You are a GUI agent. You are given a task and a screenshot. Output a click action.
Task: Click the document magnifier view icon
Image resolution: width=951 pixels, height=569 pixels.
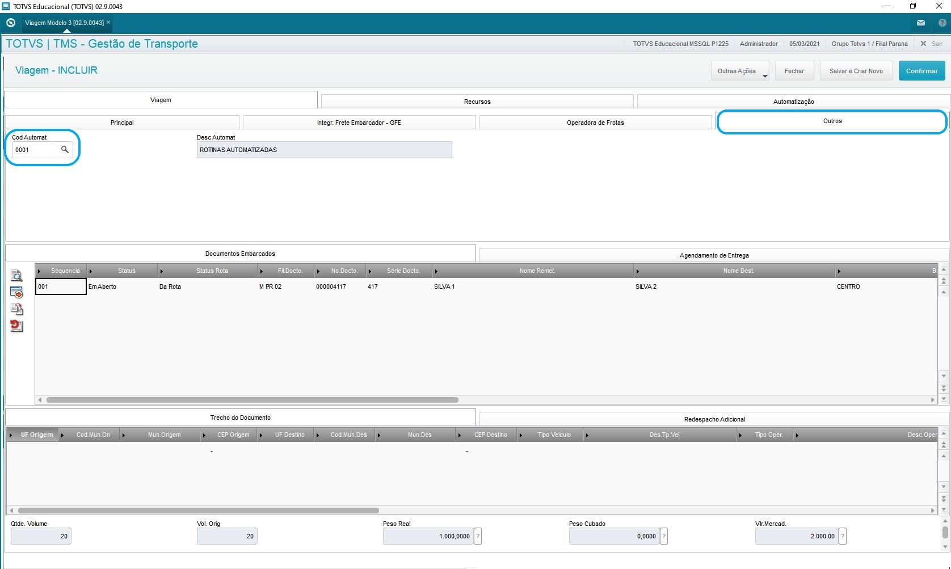16,276
